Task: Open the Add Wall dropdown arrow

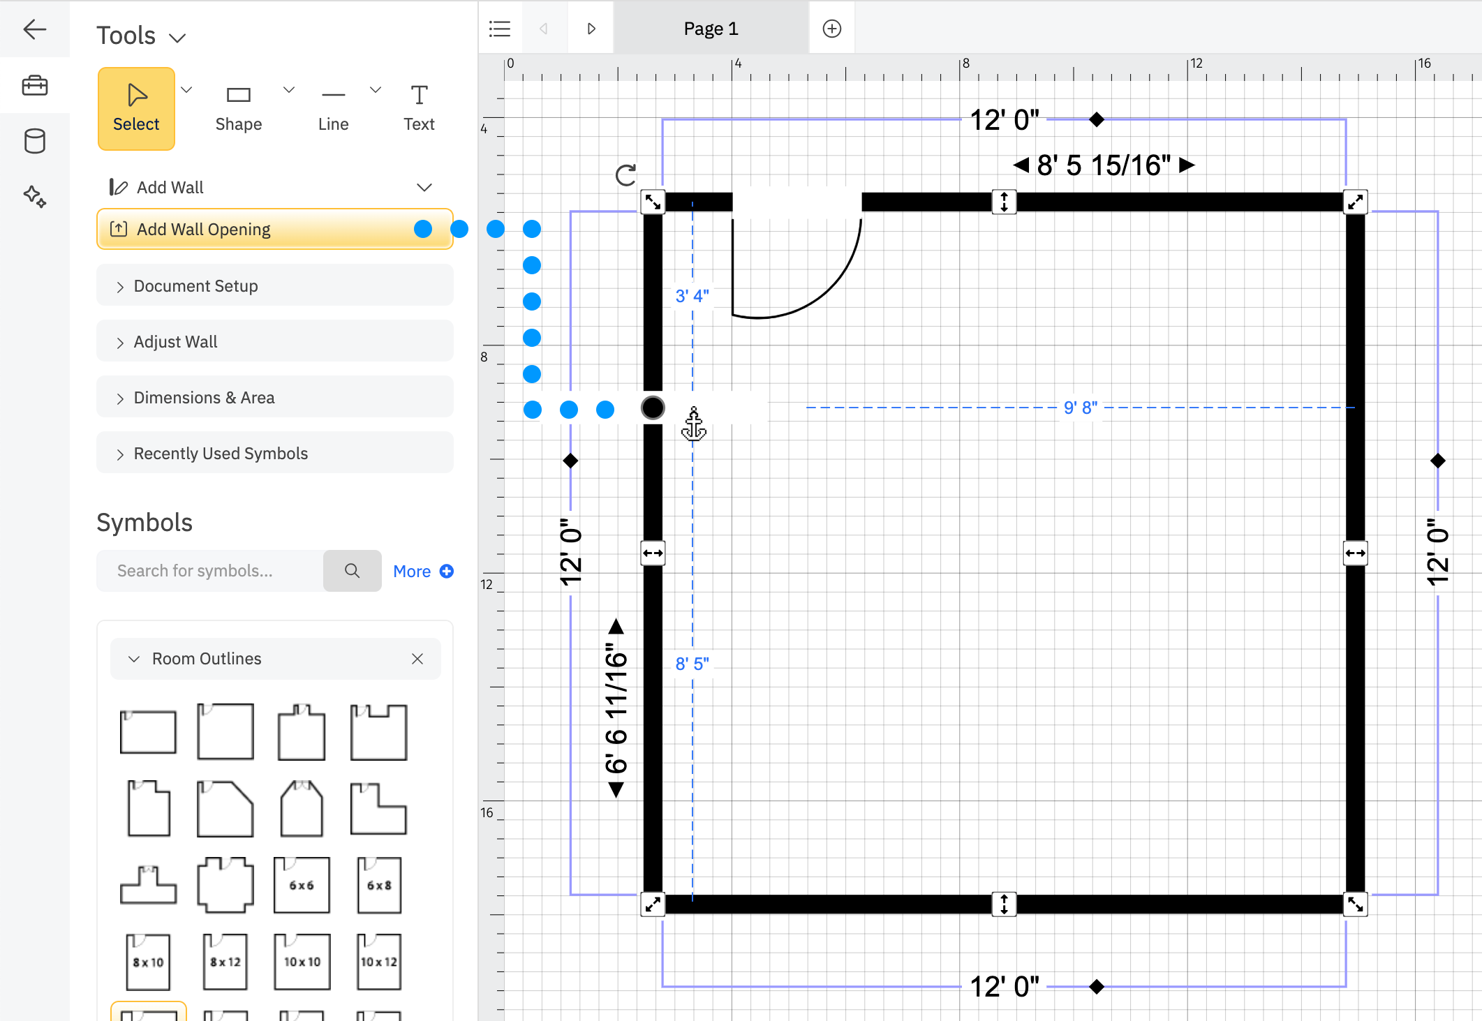Action: point(424,187)
